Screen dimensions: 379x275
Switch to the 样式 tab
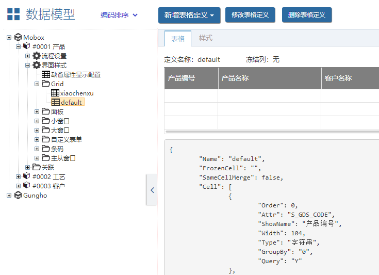pos(206,38)
